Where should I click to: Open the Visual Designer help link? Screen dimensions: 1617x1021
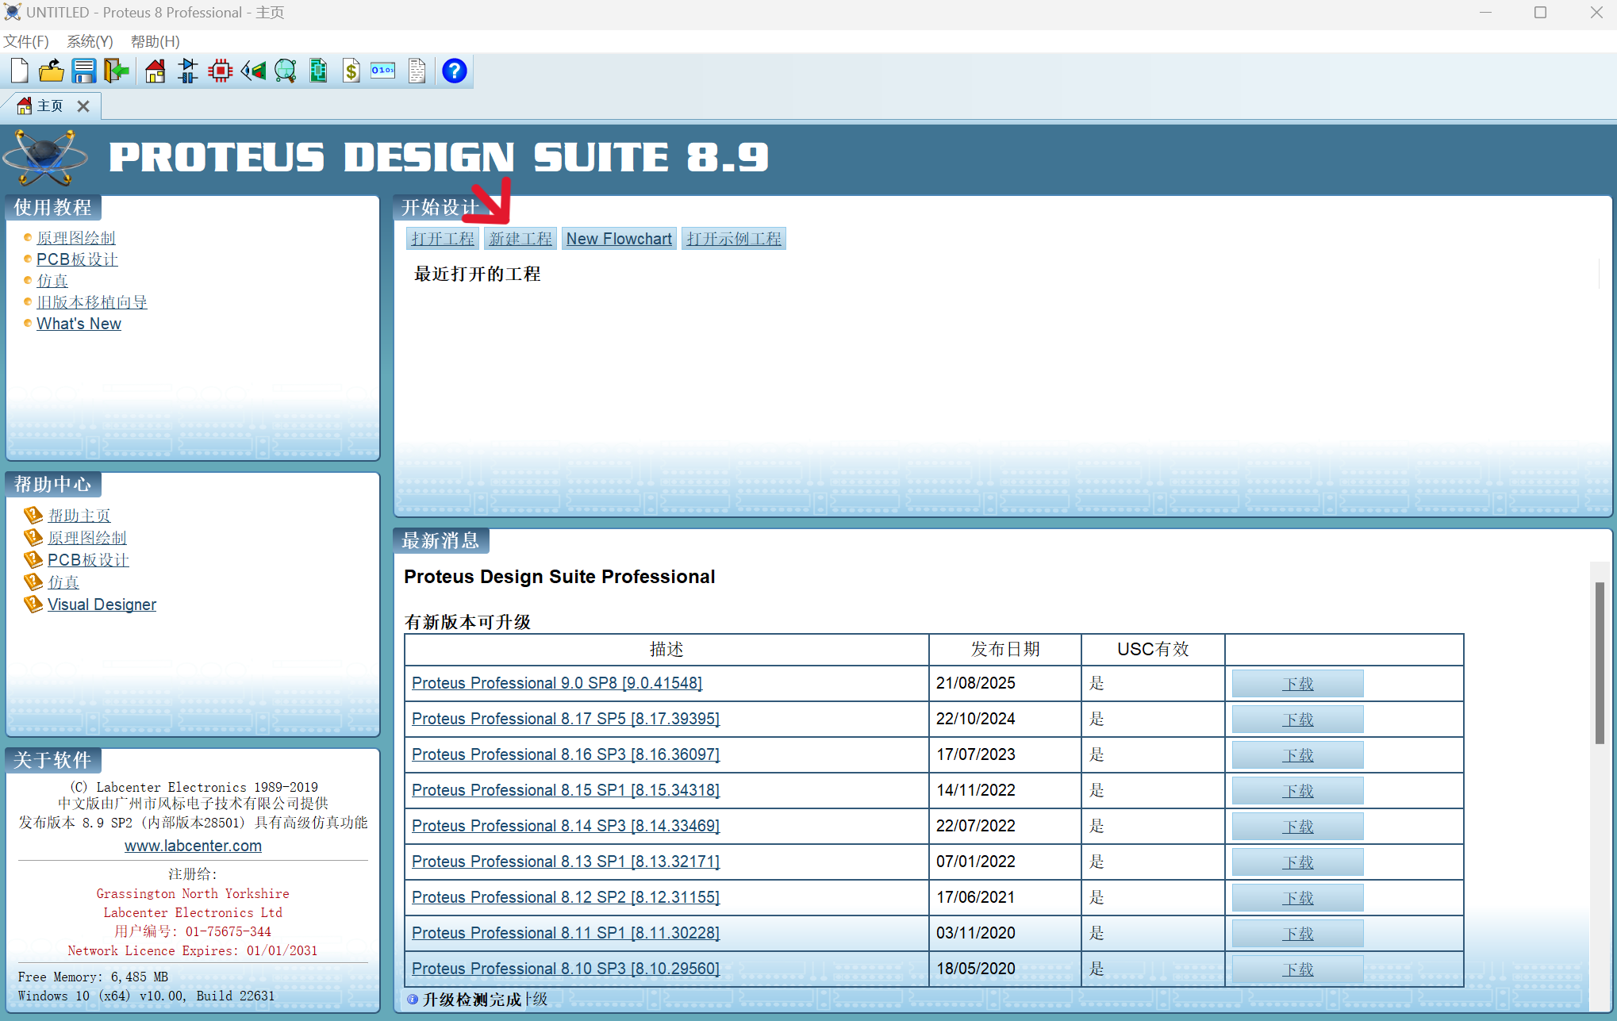click(x=102, y=605)
